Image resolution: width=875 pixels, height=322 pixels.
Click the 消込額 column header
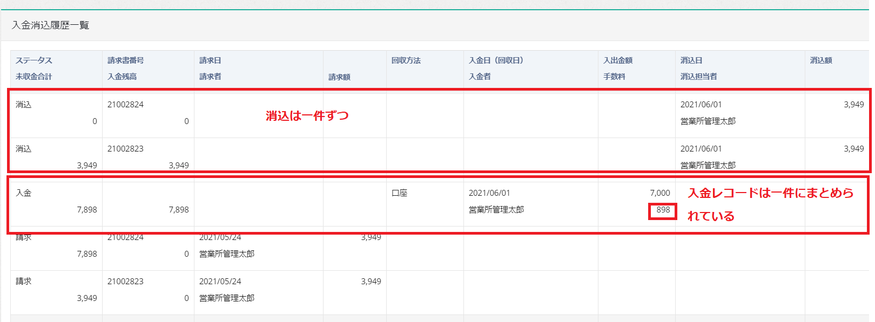click(820, 60)
